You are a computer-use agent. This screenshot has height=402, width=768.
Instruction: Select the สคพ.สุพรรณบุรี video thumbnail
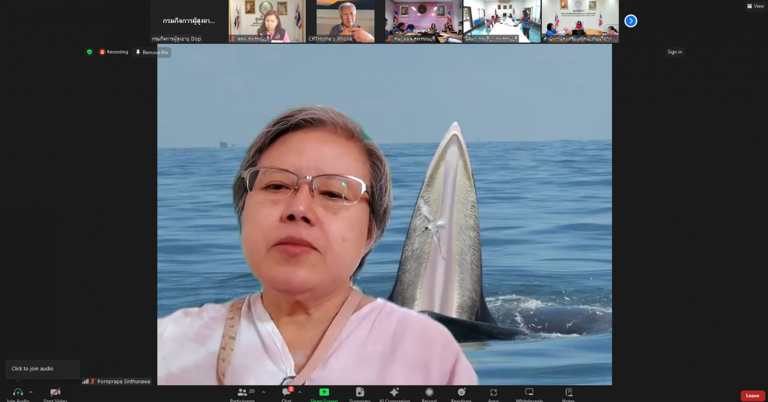pos(267,21)
